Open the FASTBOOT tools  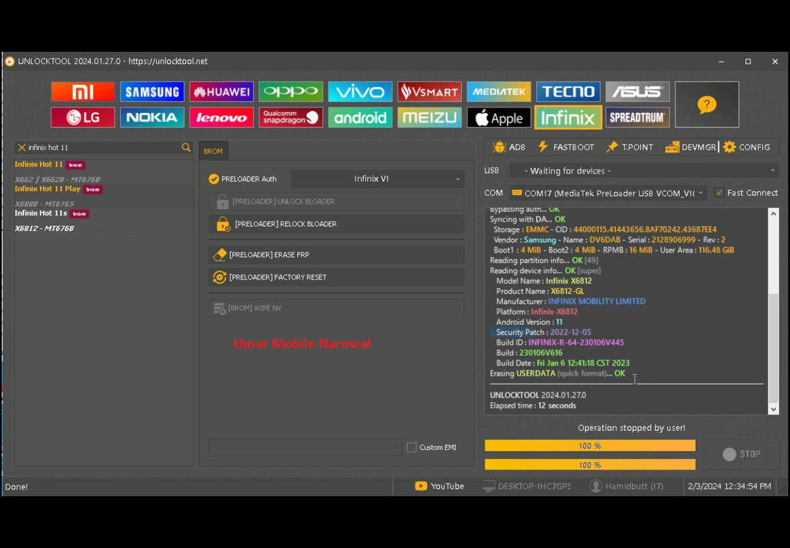coord(566,147)
